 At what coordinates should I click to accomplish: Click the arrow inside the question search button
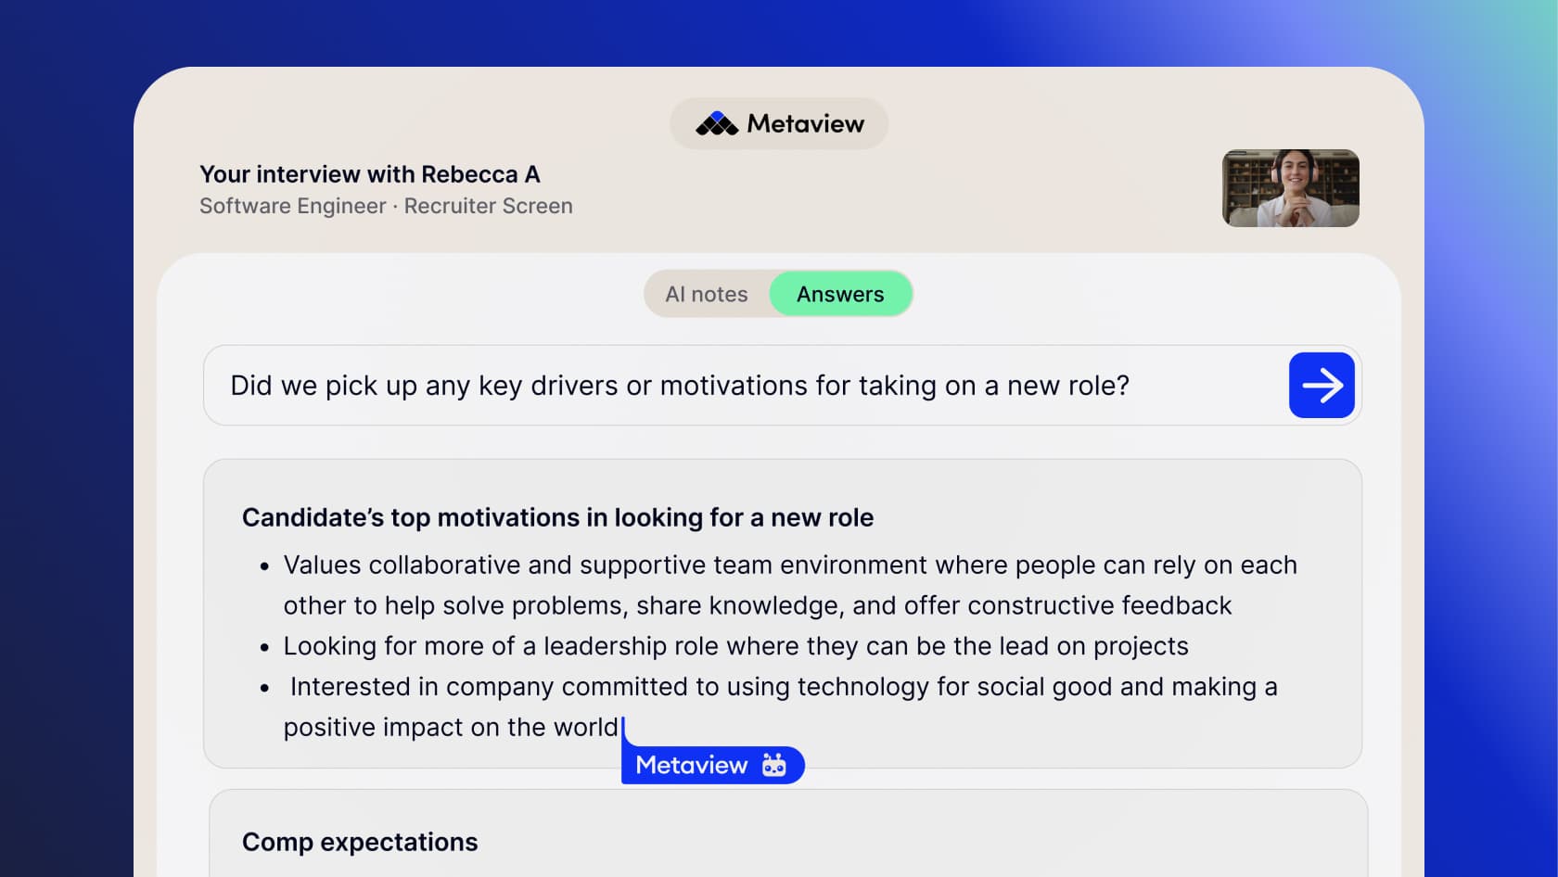coord(1322,385)
